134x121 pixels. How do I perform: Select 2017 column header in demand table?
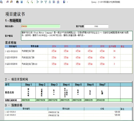pyautogui.click(x=90, y=46)
